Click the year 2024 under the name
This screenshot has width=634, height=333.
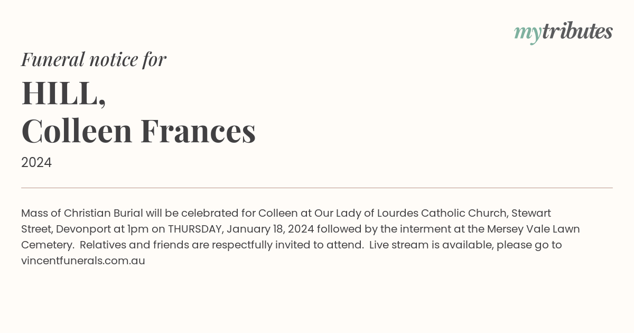[36, 163]
